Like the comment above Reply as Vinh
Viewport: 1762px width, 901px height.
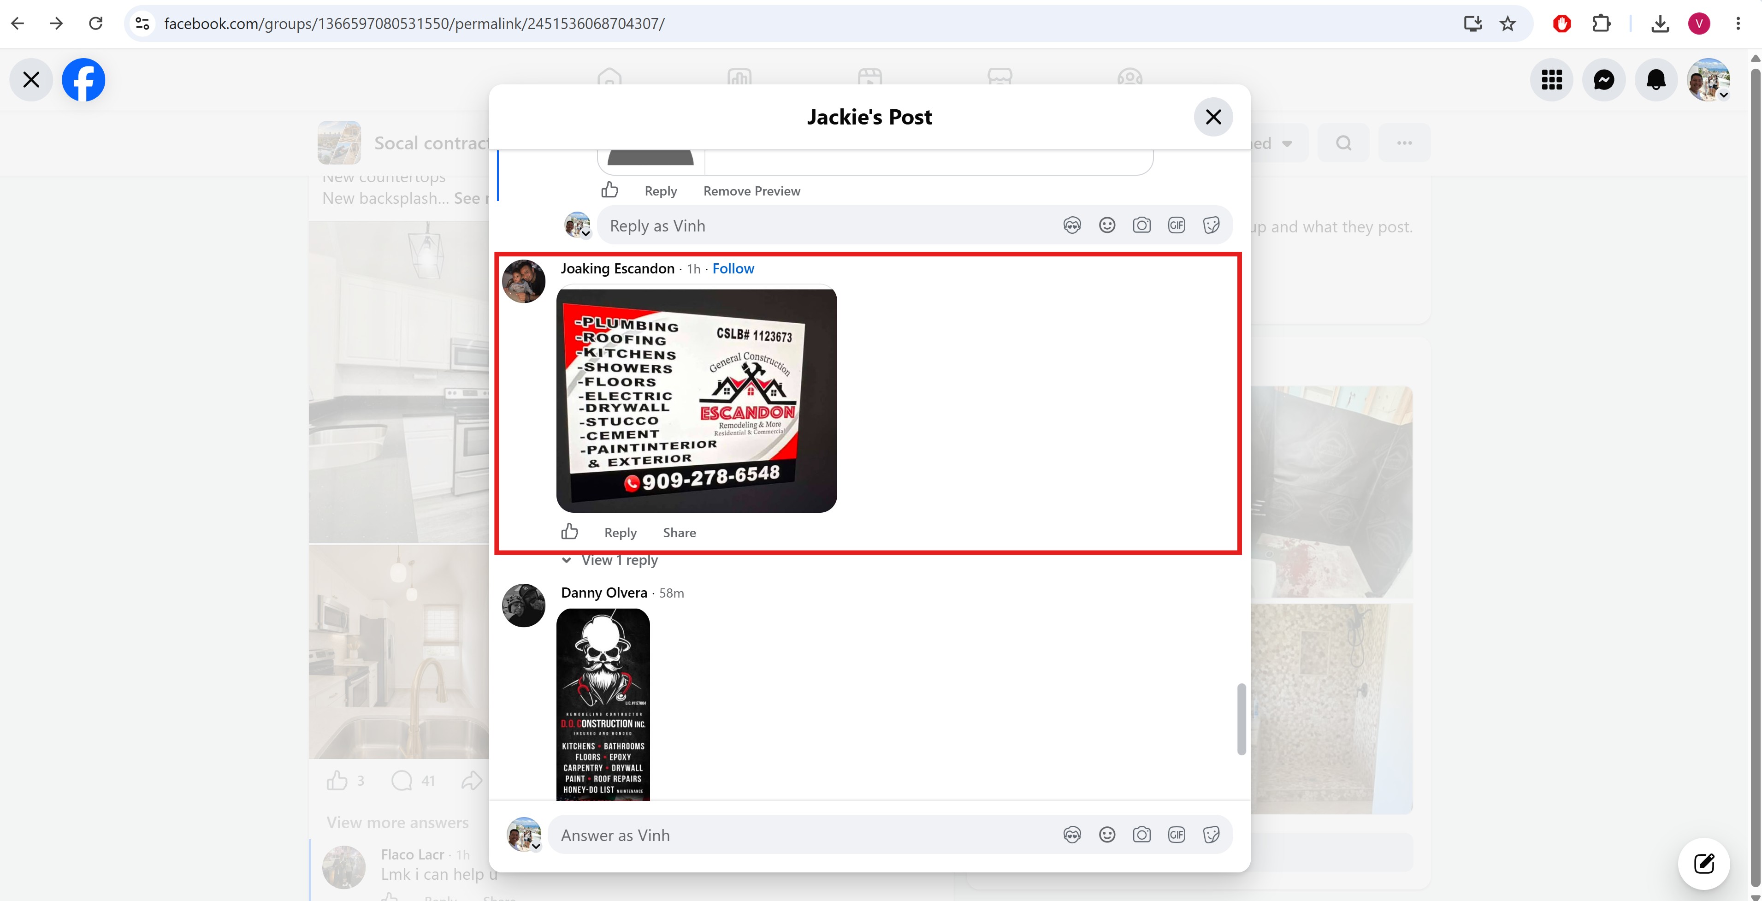(609, 190)
